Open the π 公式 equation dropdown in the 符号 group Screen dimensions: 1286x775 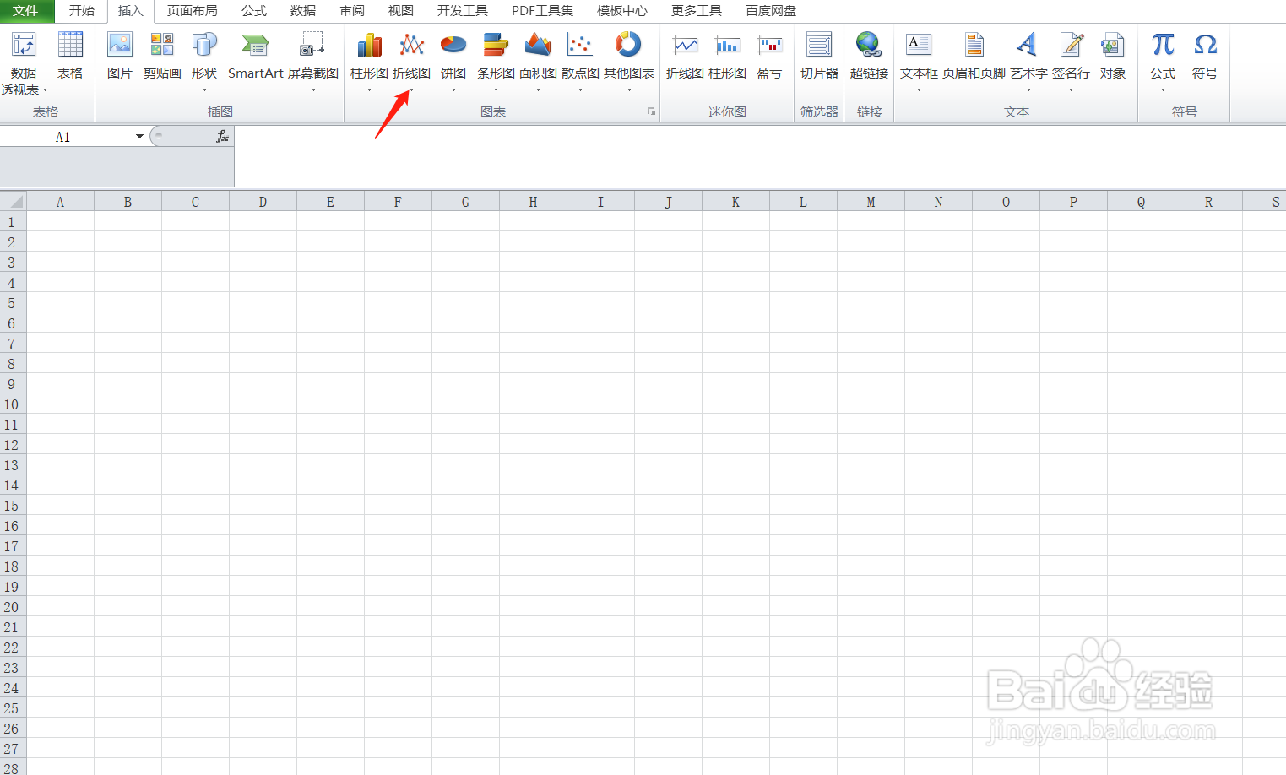(1163, 90)
